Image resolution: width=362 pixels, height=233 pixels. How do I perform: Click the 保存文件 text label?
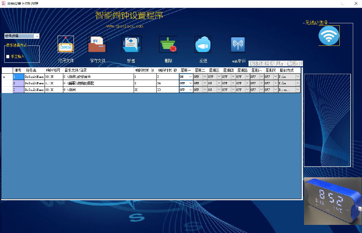click(x=98, y=61)
